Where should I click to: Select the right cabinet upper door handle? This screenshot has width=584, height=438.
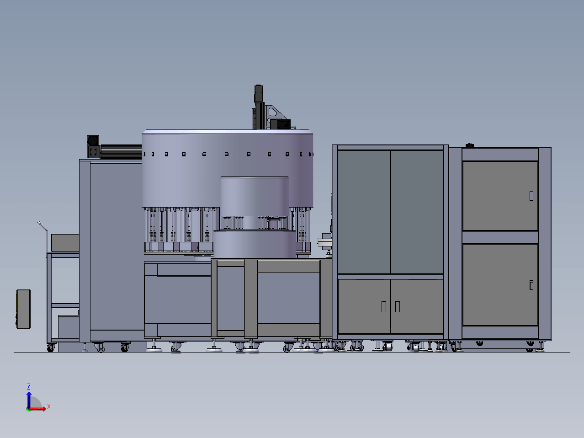coord(531,196)
